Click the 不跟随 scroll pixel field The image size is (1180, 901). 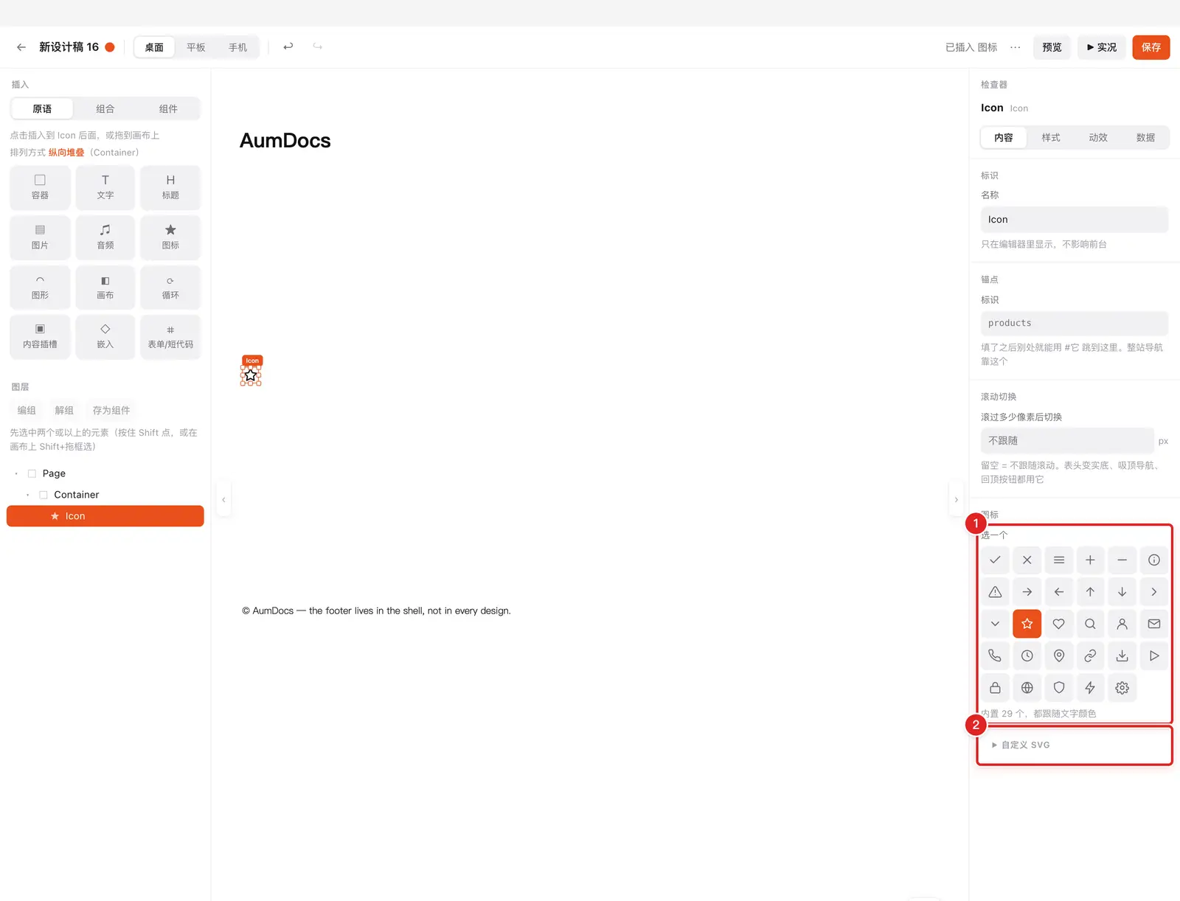[x=1067, y=440]
